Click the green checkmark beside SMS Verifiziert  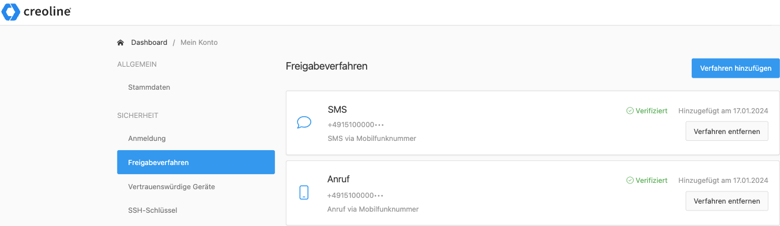coord(630,110)
